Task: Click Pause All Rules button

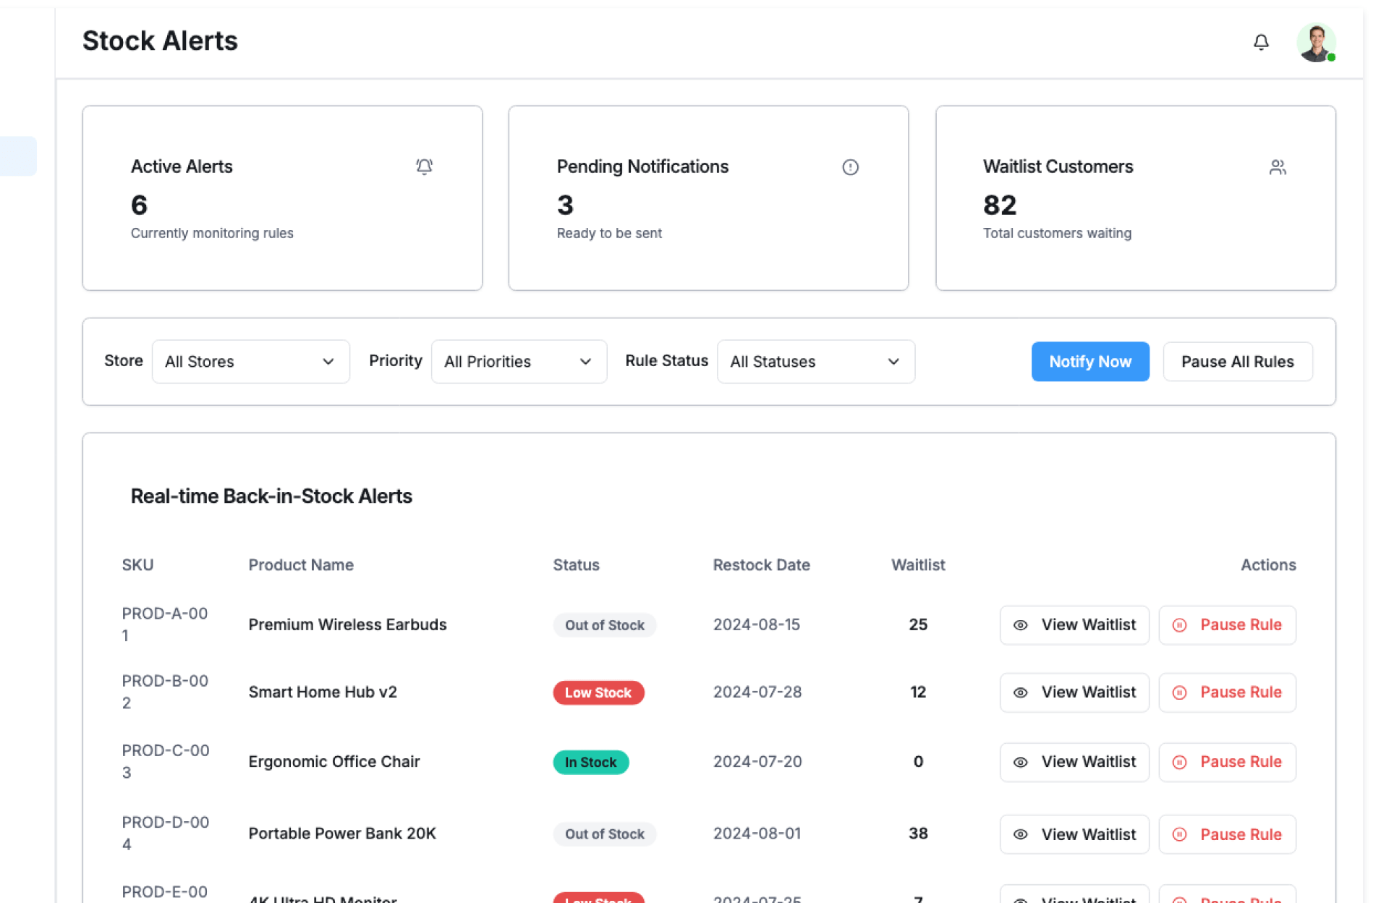Action: pos(1236,362)
